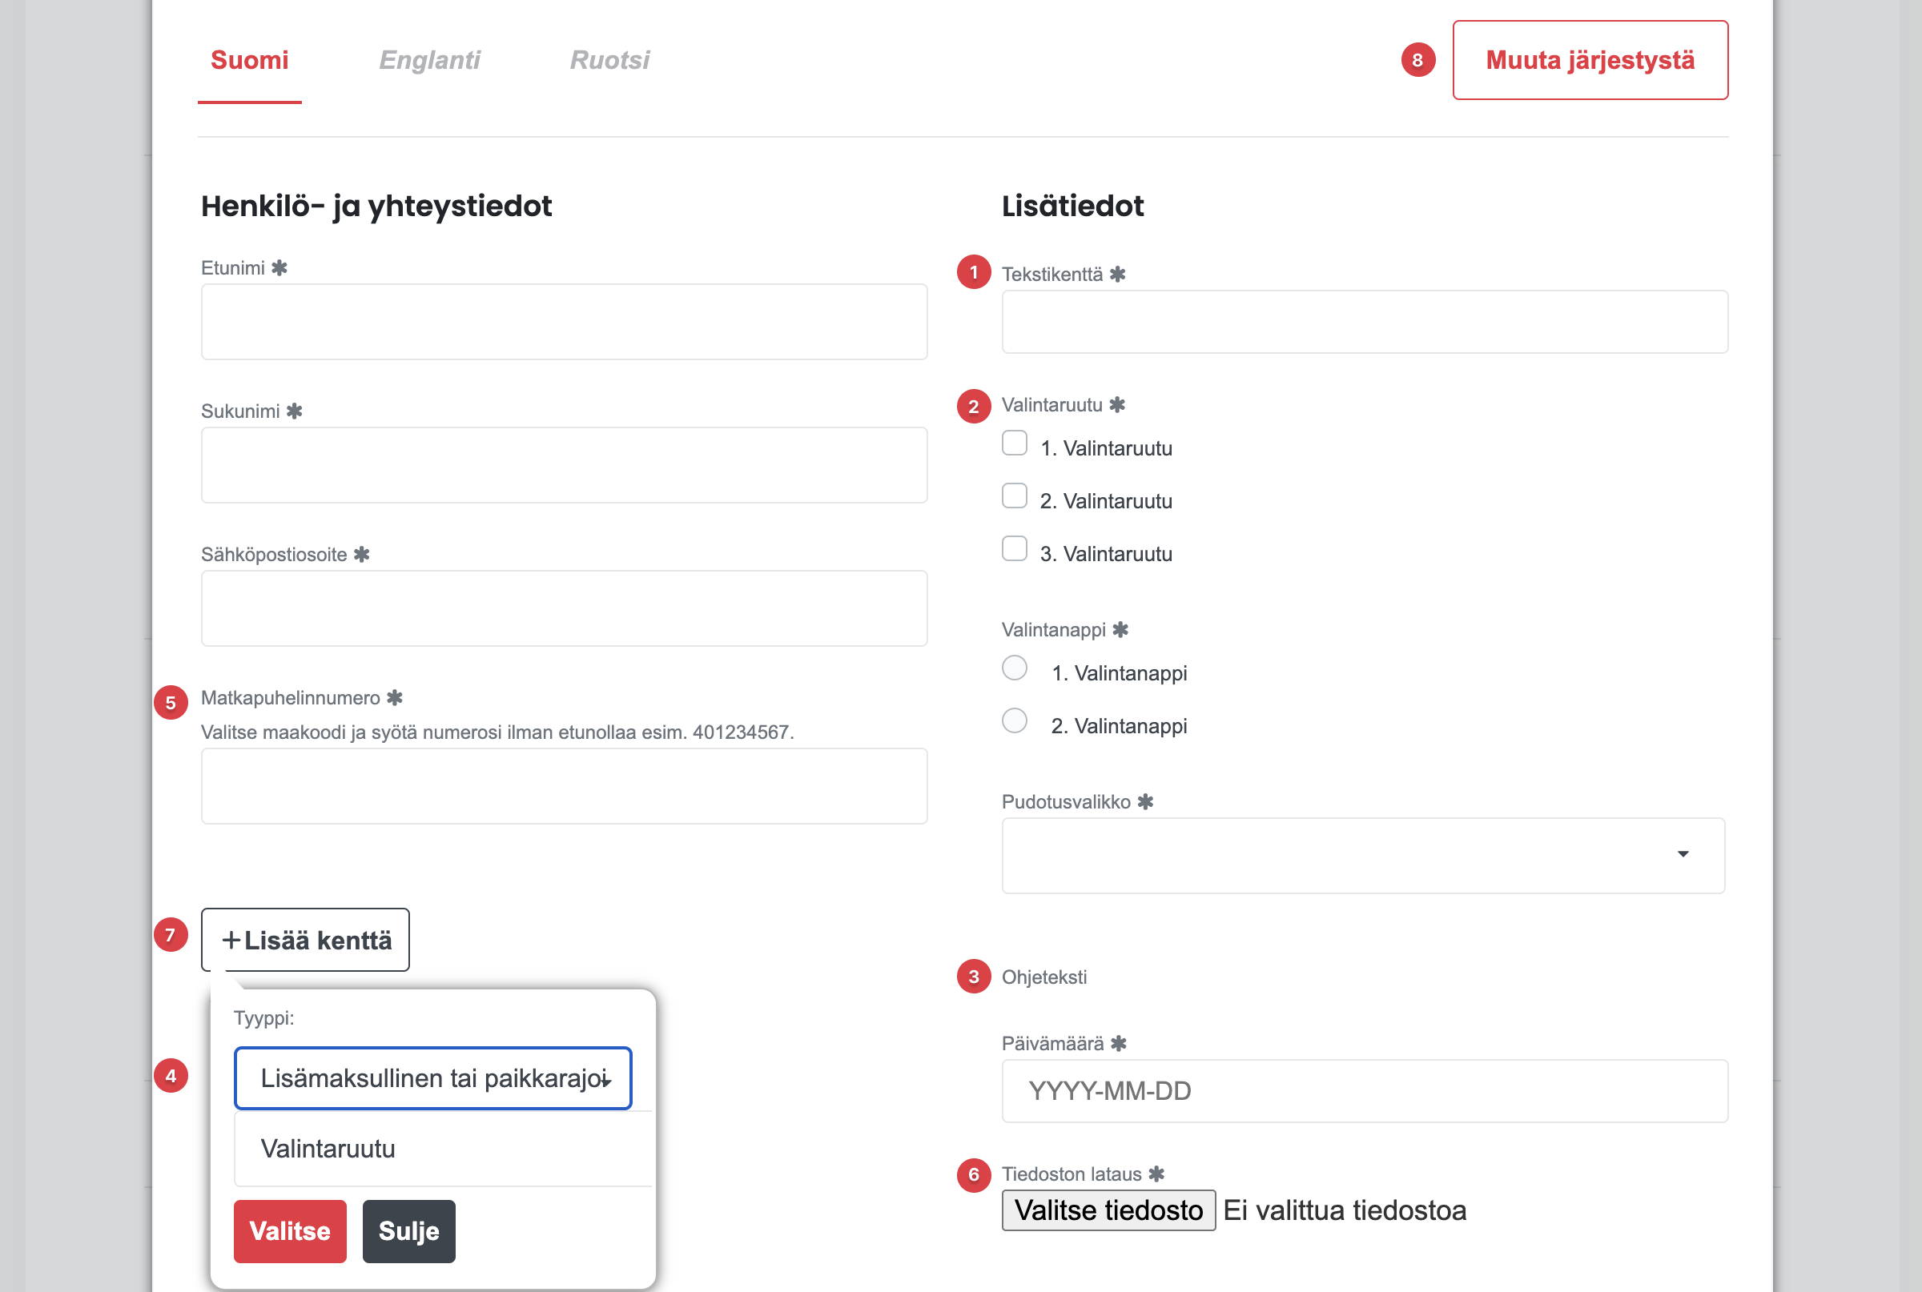Click the Valitse tiedosto file chooser
Image resolution: width=1922 pixels, height=1292 pixels.
(x=1108, y=1210)
